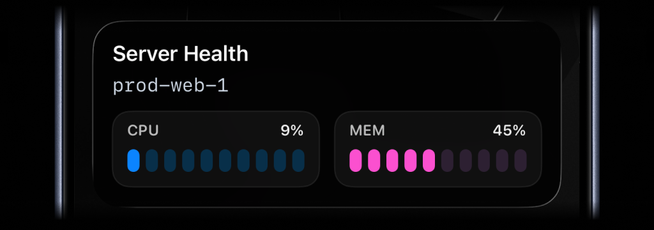Click the 9% CPU value
Image resolution: width=654 pixels, height=230 pixels.
292,131
